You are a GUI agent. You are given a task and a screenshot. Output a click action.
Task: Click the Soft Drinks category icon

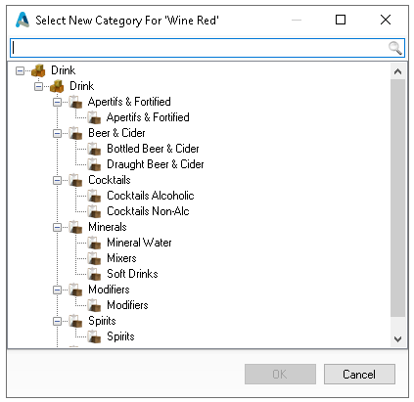tap(94, 274)
